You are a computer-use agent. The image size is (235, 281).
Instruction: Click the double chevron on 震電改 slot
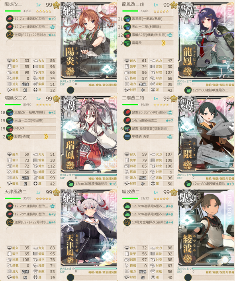tap(163, 43)
